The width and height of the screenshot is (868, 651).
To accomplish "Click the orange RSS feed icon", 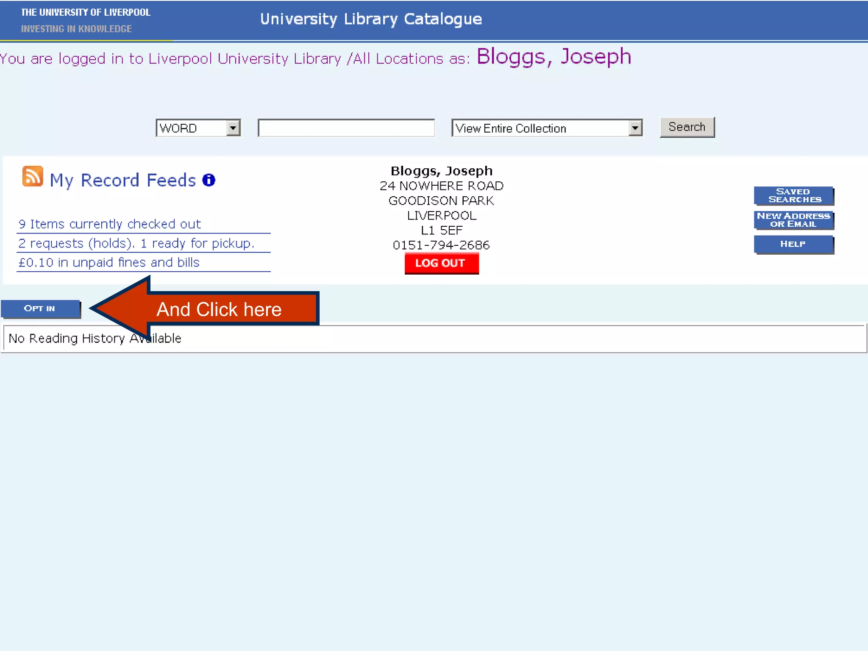I will click(33, 176).
